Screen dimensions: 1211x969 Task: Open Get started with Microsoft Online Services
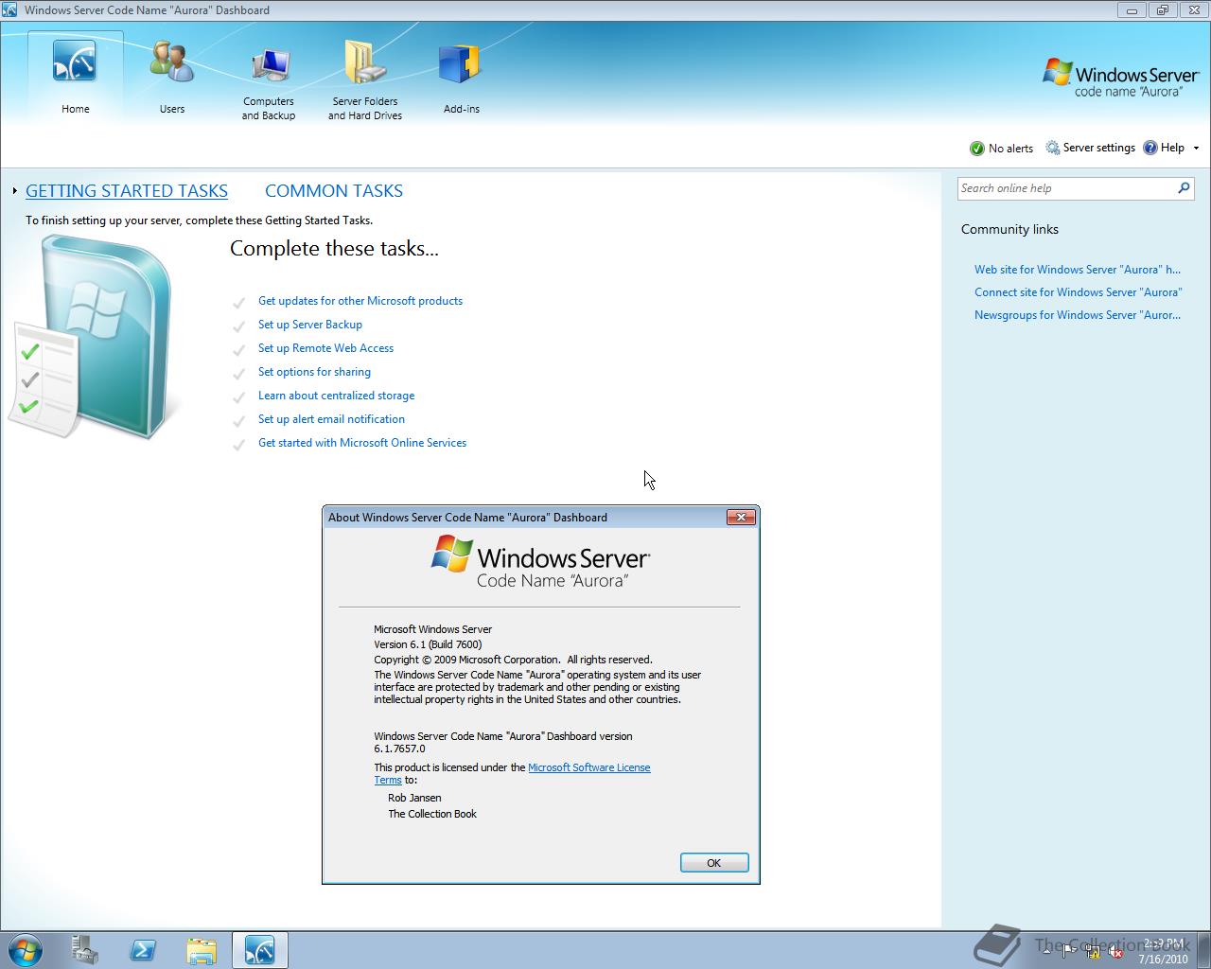362,443
